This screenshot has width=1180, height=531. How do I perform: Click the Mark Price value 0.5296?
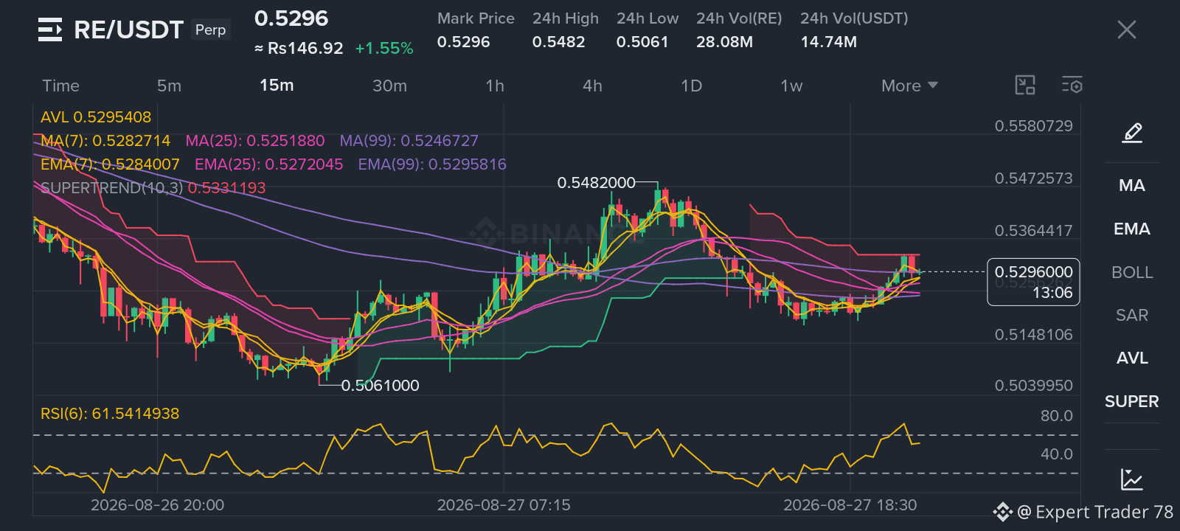(x=463, y=42)
